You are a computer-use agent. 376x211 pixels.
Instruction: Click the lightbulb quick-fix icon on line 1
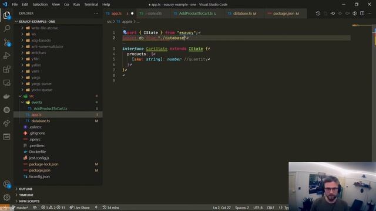(125, 32)
